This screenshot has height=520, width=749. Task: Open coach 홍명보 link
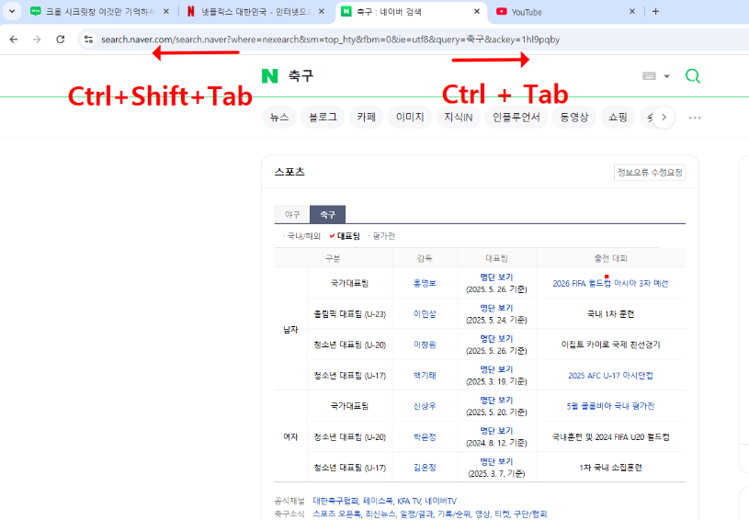(425, 284)
